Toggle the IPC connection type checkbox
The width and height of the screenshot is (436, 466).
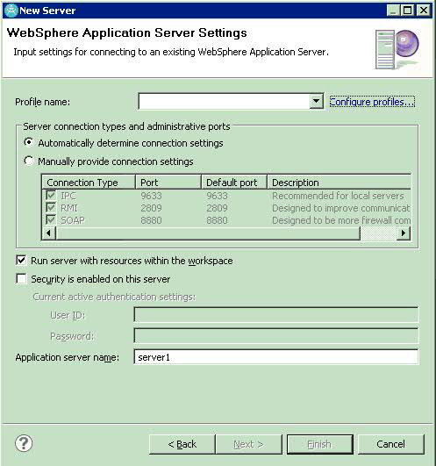coord(51,195)
